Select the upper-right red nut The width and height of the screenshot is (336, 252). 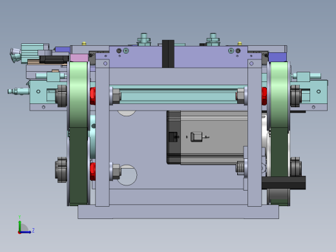tap(264, 96)
